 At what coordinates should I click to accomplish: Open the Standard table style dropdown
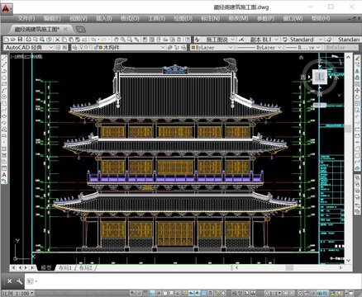pos(321,40)
